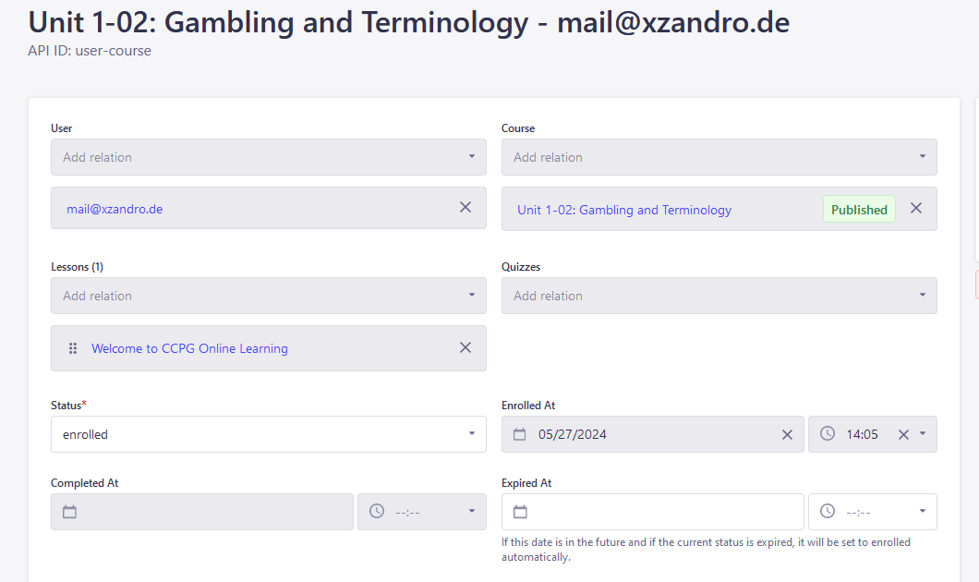The image size is (979, 582).
Task: Click the drag handle on the lesson item
Action: pos(73,348)
